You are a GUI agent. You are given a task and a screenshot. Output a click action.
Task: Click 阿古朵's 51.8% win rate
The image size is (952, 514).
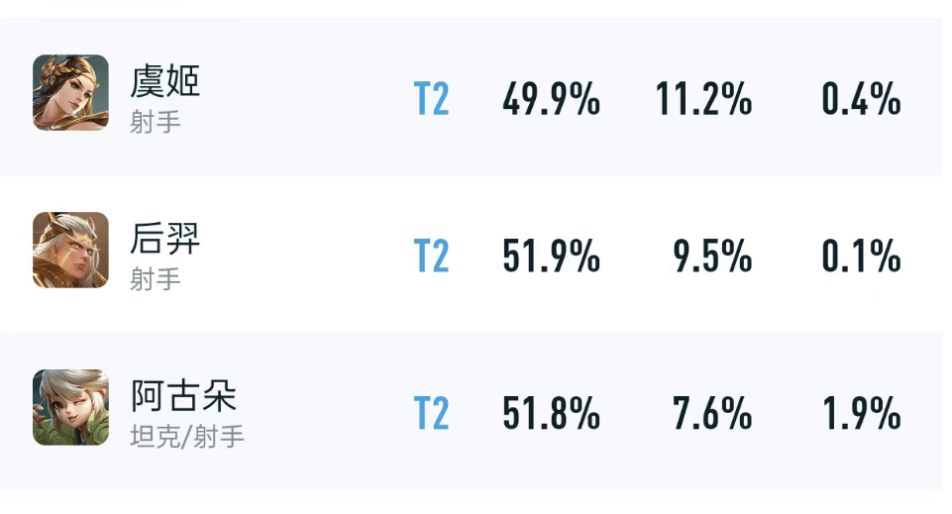(551, 413)
